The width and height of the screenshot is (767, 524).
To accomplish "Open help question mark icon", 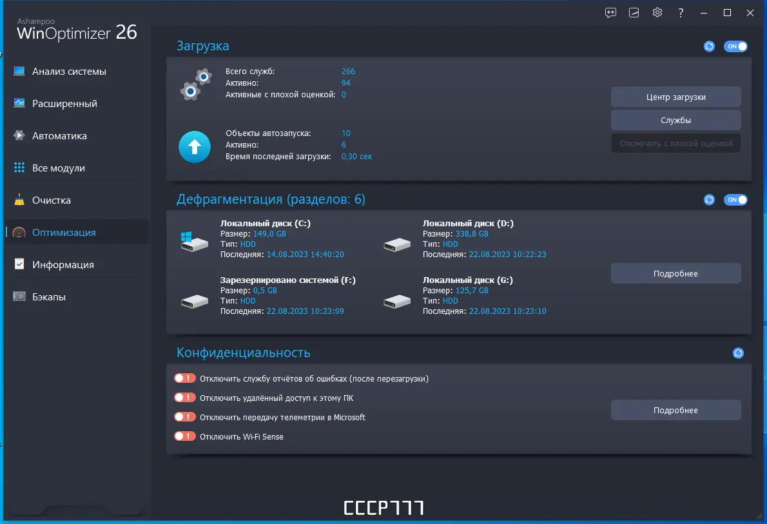I will (x=681, y=13).
